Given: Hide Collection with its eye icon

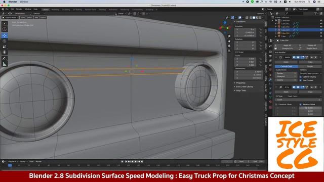Looking at the screenshot, I should click(x=321, y=21).
